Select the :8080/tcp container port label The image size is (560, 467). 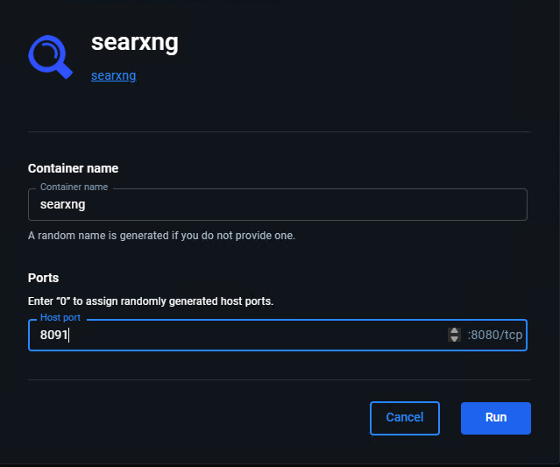pyautogui.click(x=494, y=335)
